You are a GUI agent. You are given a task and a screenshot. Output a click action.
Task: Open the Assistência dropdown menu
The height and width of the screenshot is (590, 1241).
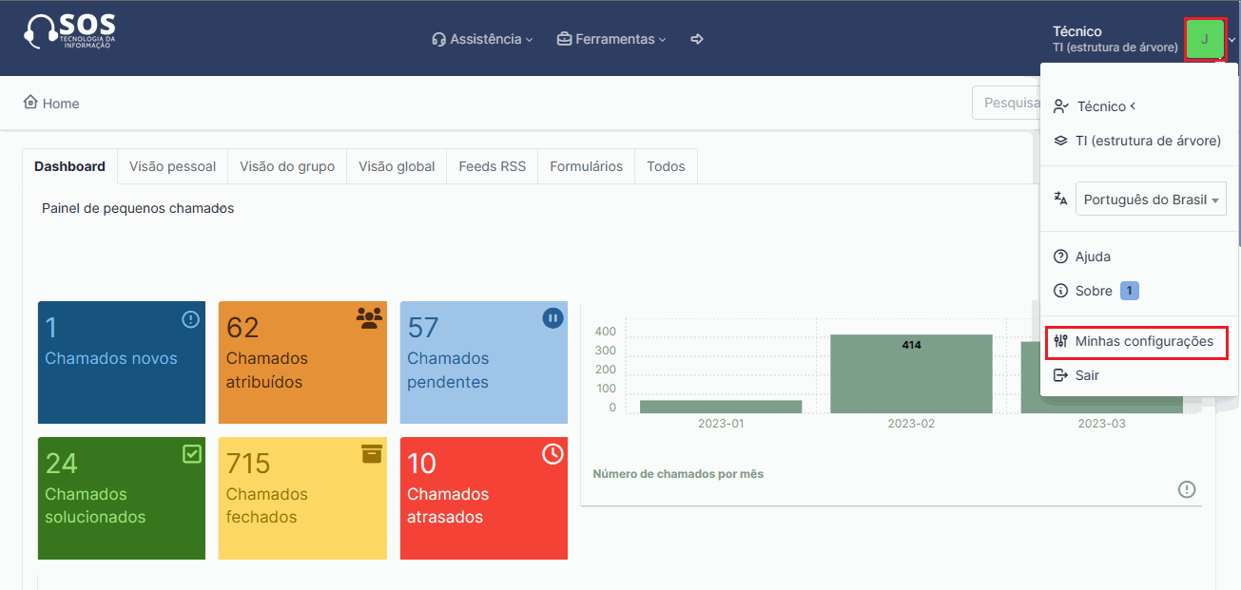click(482, 39)
